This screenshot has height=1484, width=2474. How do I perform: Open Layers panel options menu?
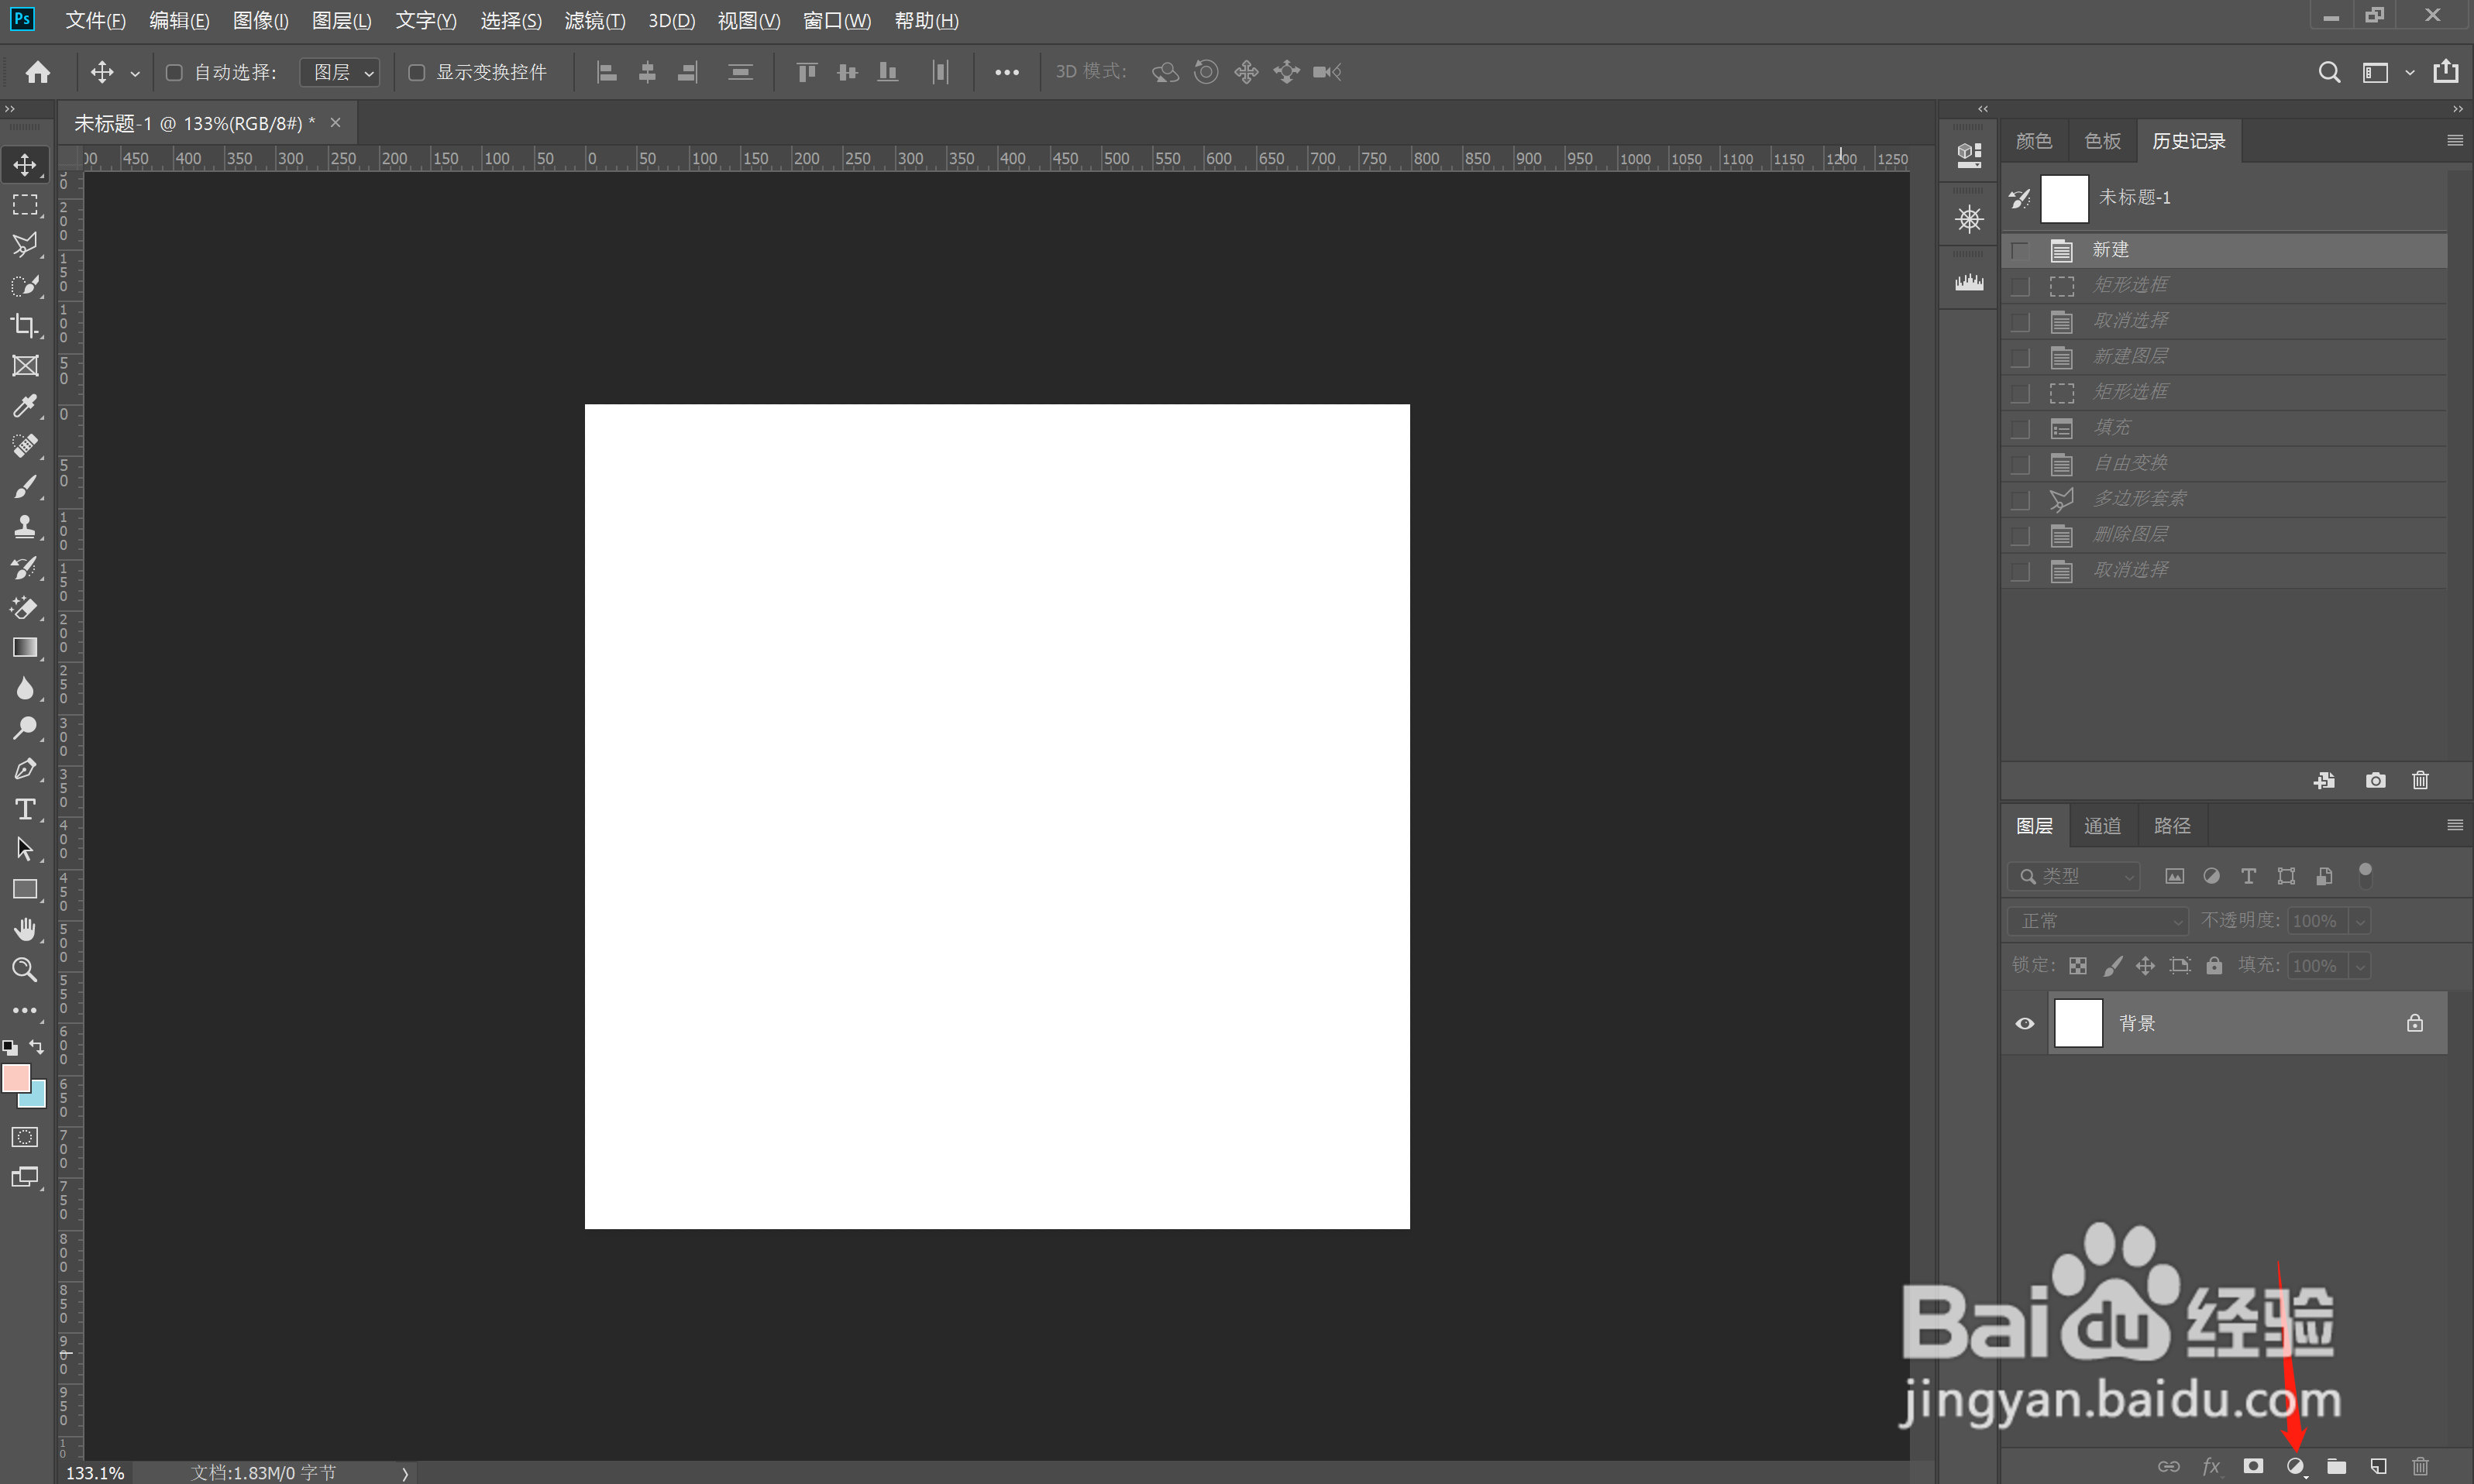point(2455,825)
